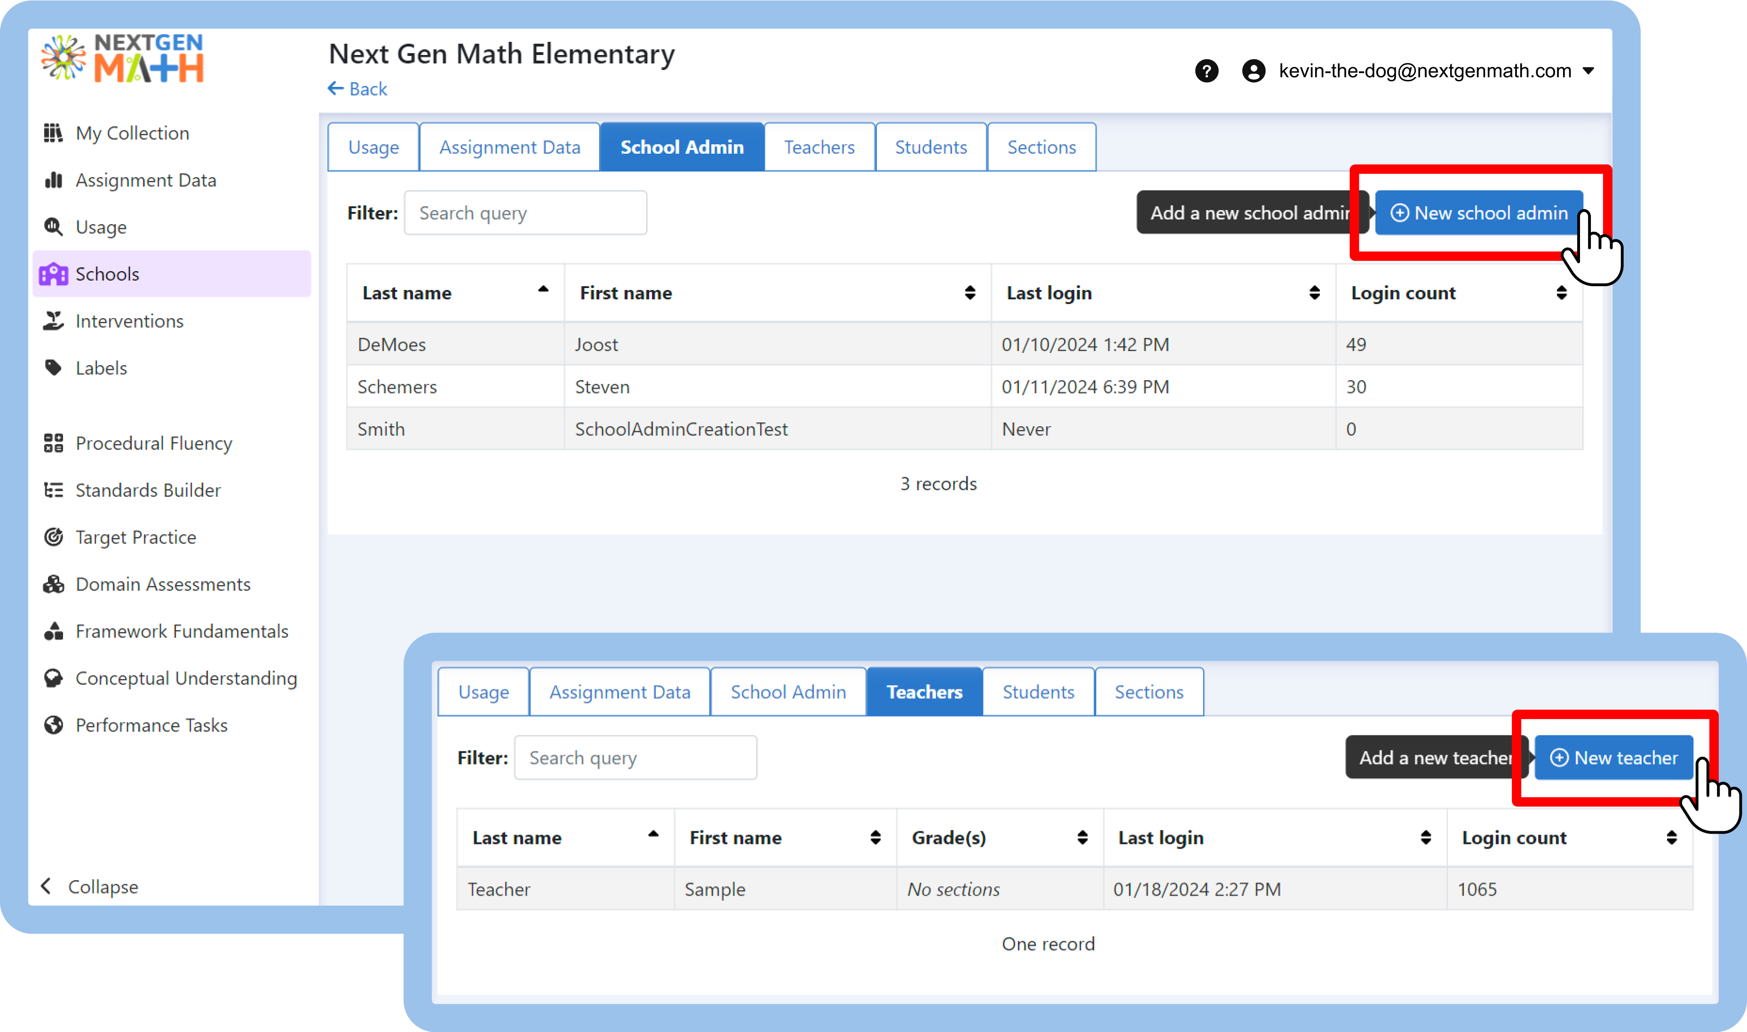Click into the teachers Filter search field
The width and height of the screenshot is (1747, 1032).
tap(635, 757)
